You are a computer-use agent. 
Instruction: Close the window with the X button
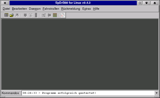pyautogui.click(x=5, y=3)
